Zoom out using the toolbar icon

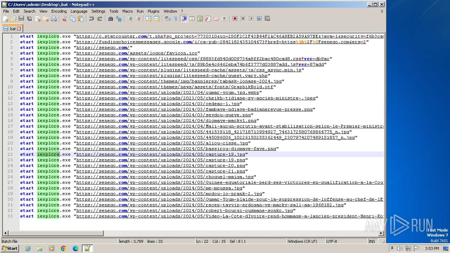click(x=138, y=19)
